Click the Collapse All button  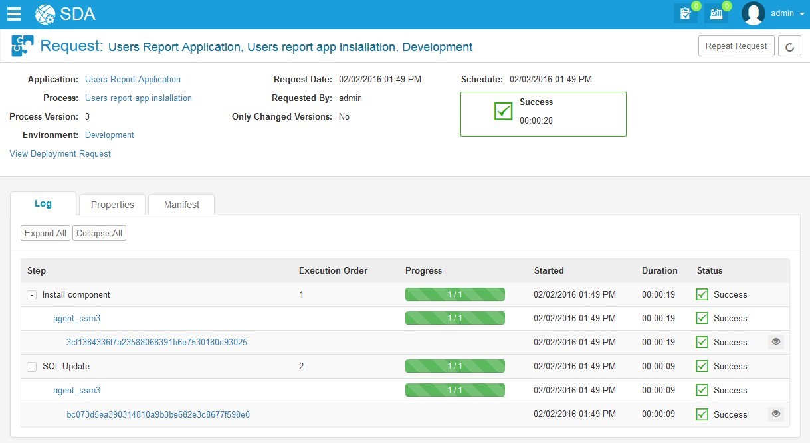click(99, 233)
